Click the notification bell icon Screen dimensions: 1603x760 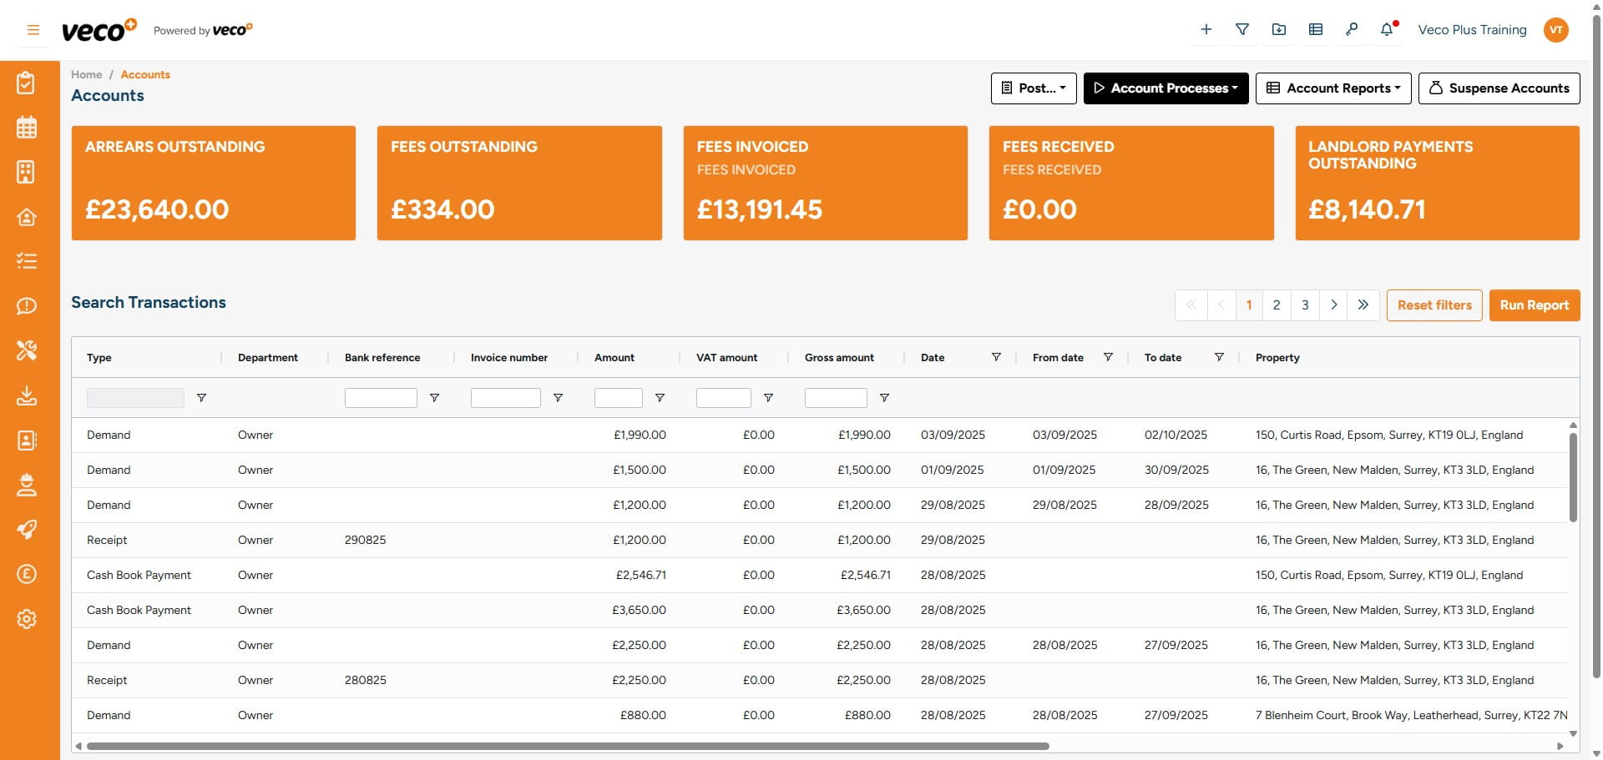tap(1387, 30)
